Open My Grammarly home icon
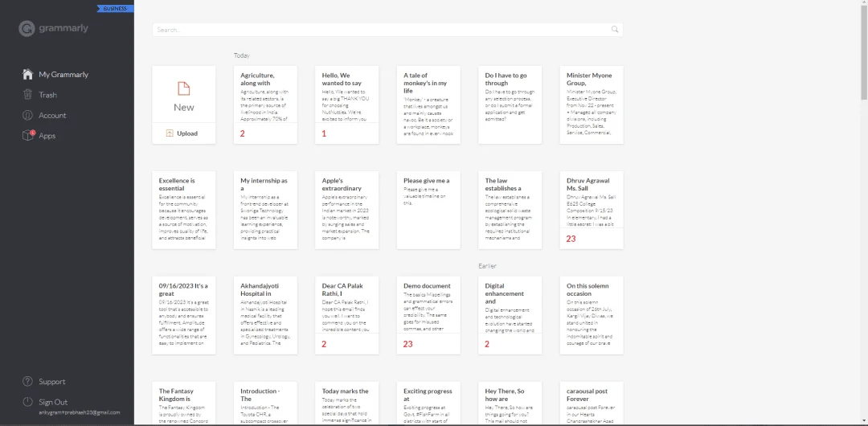Viewport: 868px width, 426px height. [x=27, y=74]
